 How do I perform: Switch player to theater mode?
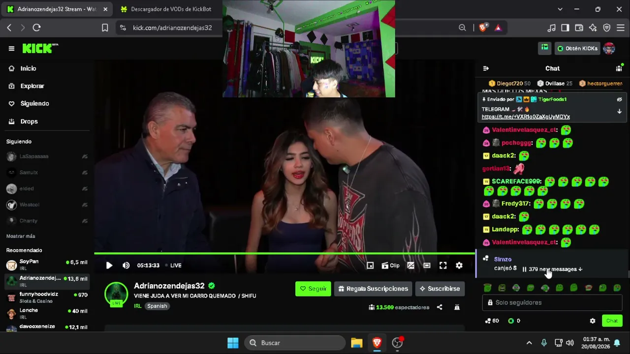click(427, 265)
